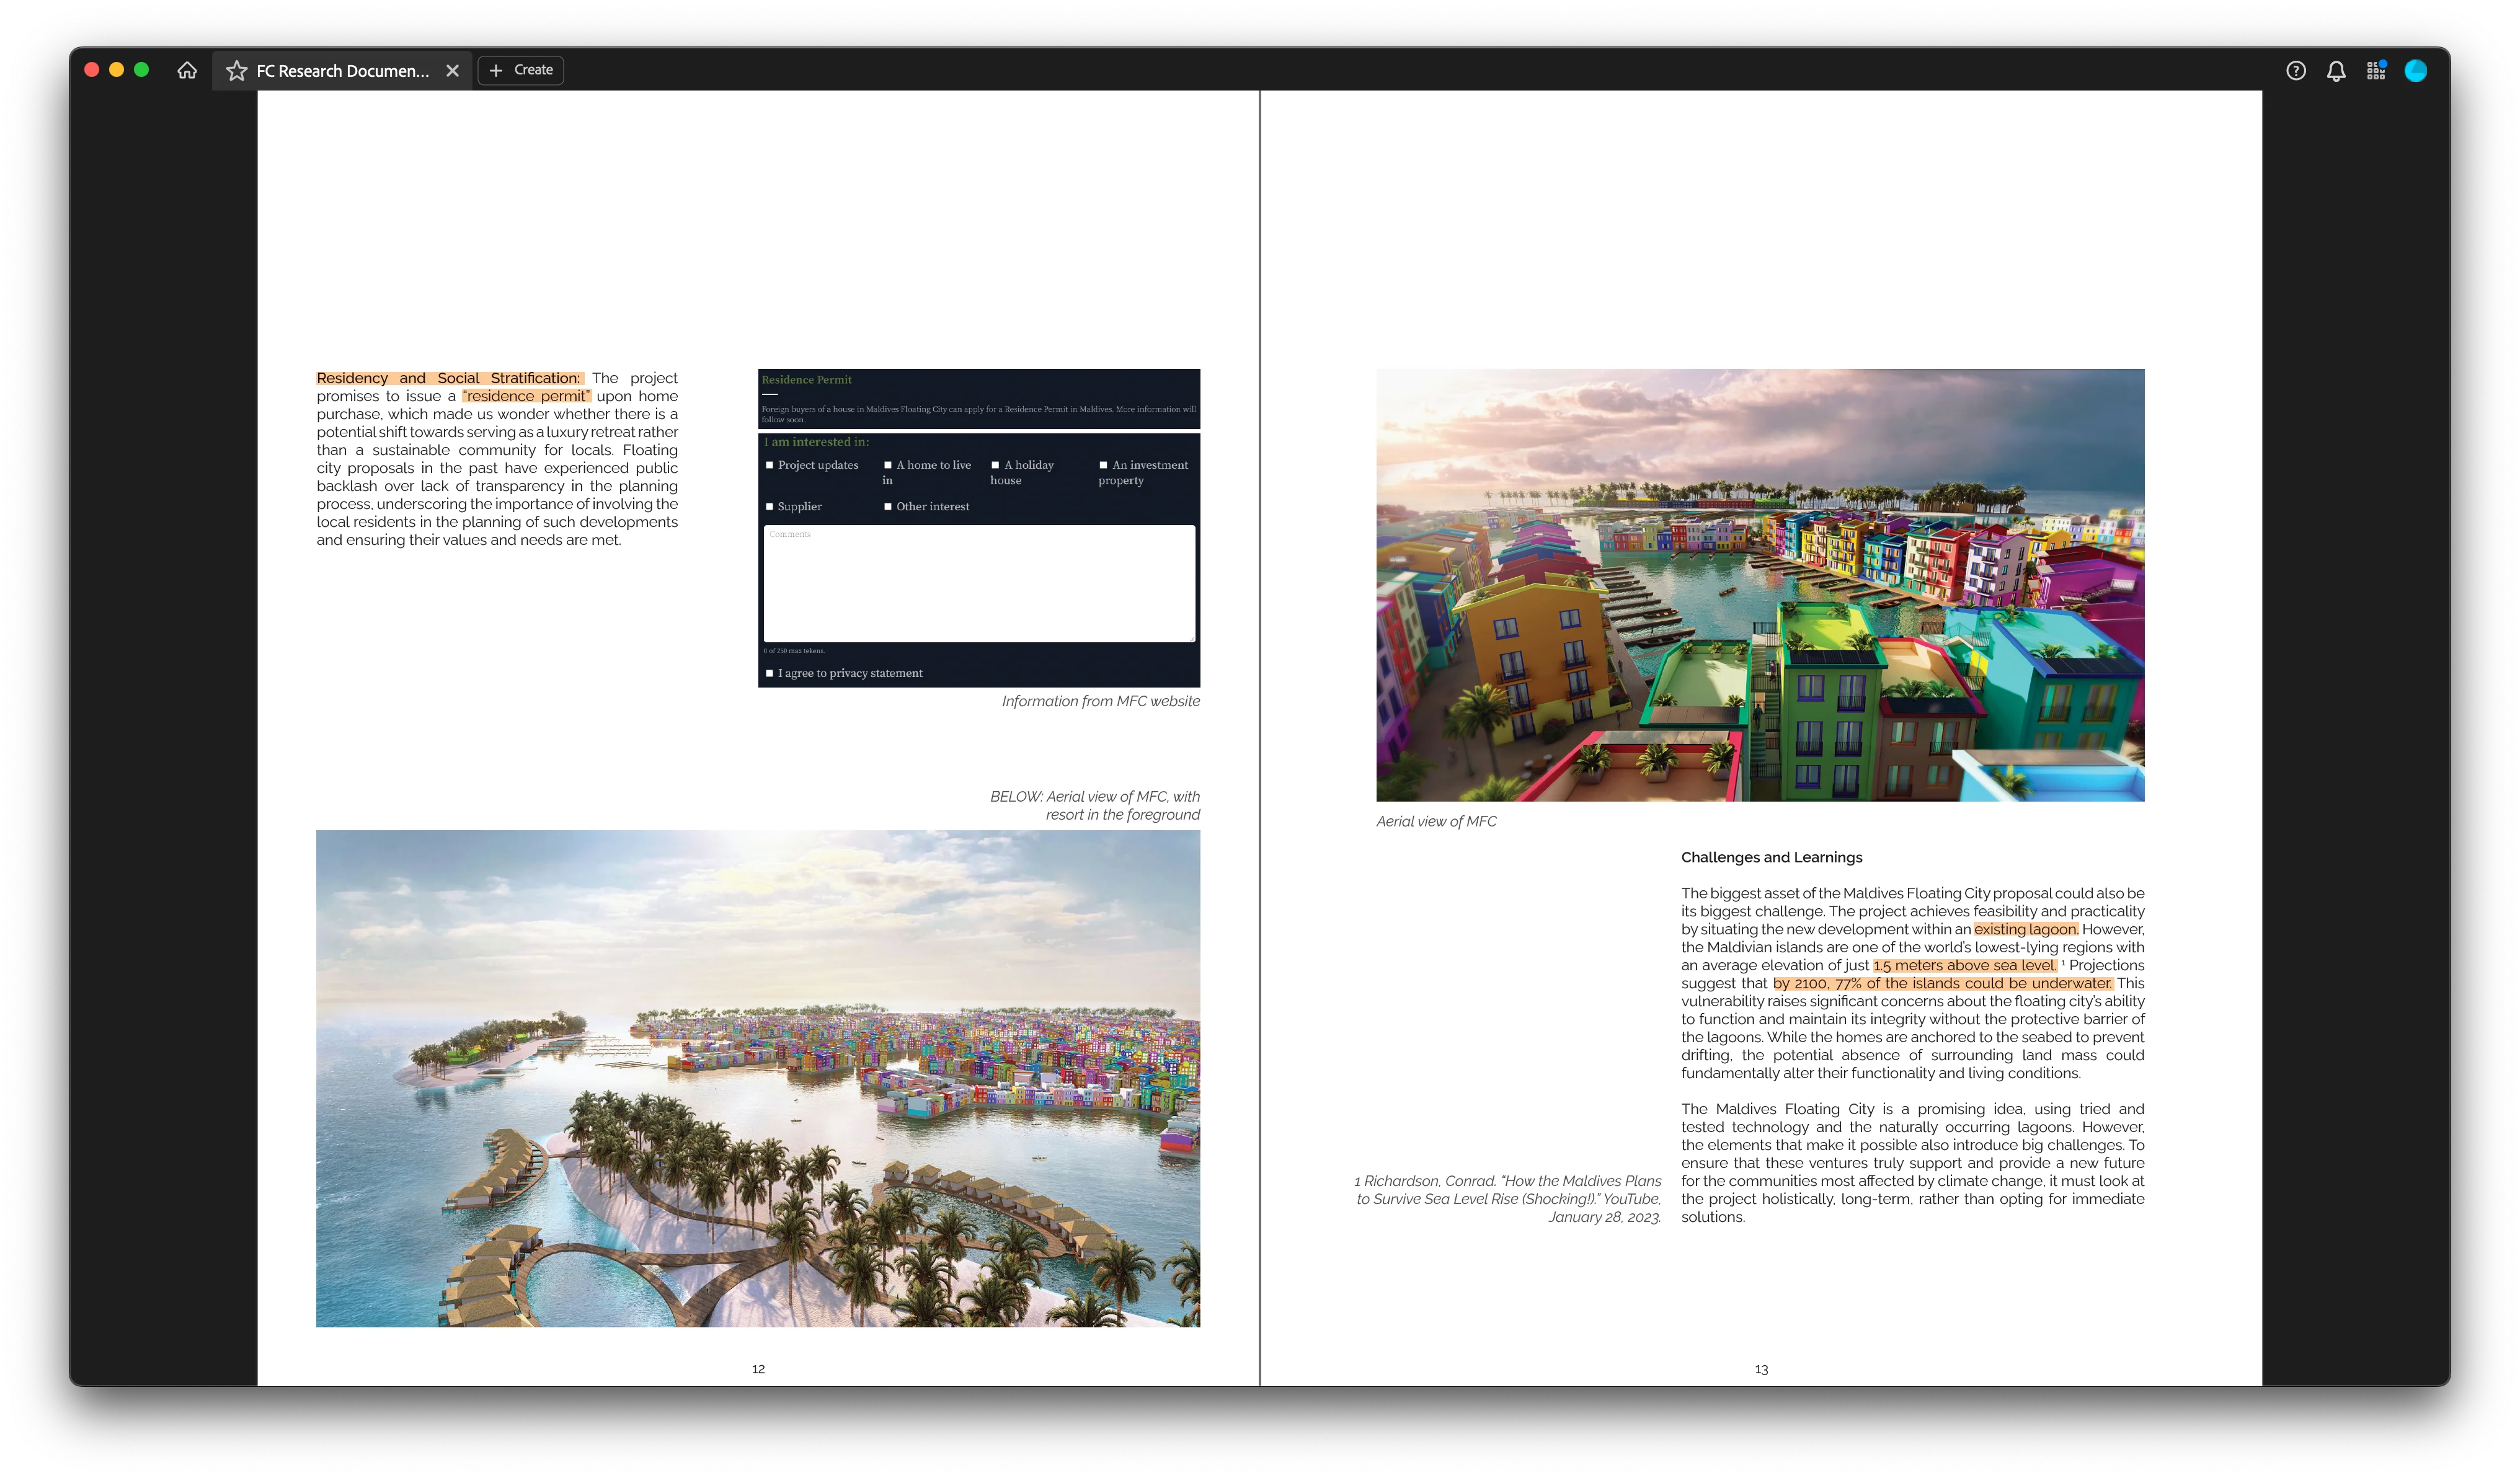Viewport: 2520px width, 1478px height.
Task: Select the FC Research Document tab
Action: tap(342, 71)
